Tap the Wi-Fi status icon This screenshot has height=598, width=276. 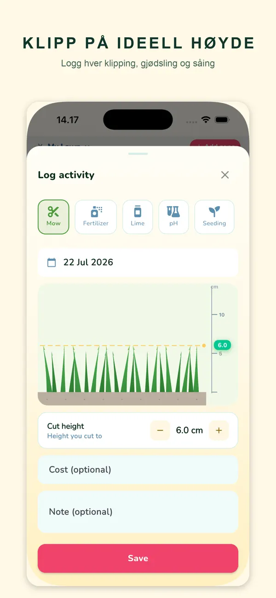coord(206,120)
